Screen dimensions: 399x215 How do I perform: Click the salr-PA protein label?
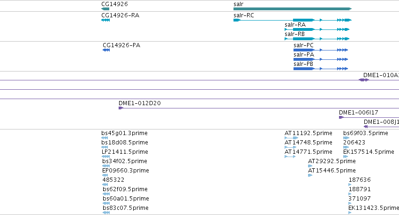pos(303,55)
